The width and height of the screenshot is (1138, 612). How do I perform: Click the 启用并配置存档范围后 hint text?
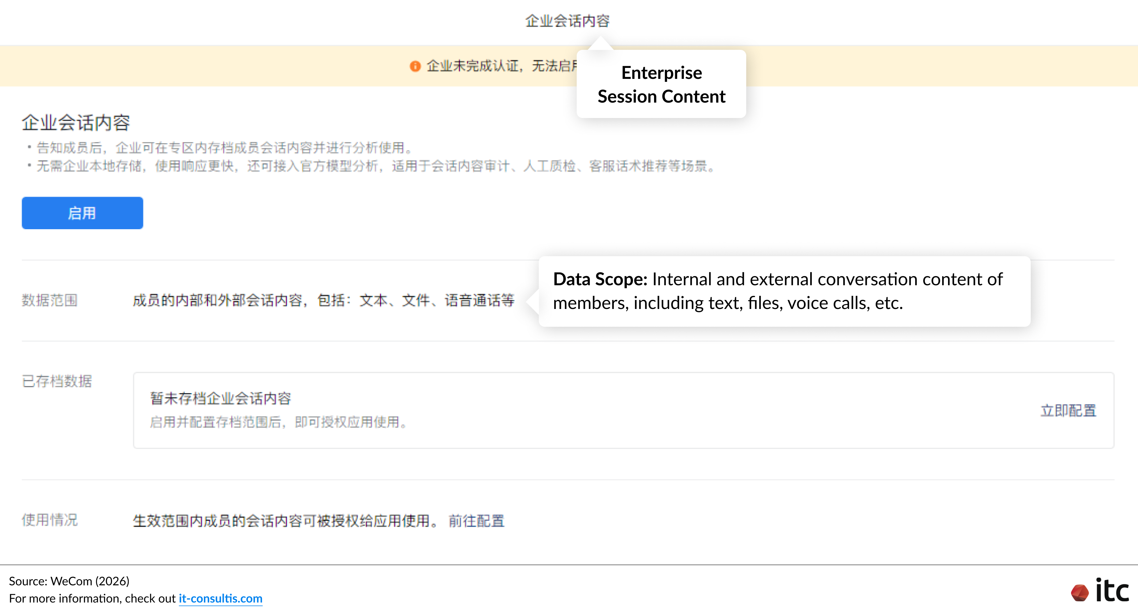coord(278,422)
